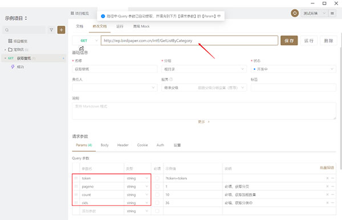Click the bulk edit link above parameter table
Screen dimensions: 342x220
327,168
